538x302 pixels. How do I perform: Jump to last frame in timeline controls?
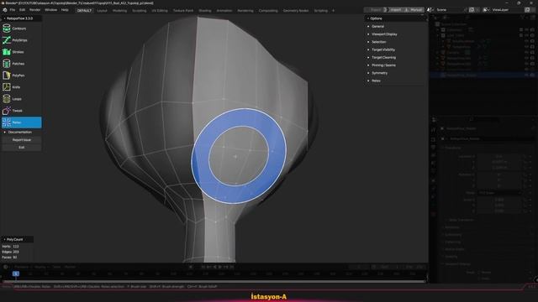point(232,267)
